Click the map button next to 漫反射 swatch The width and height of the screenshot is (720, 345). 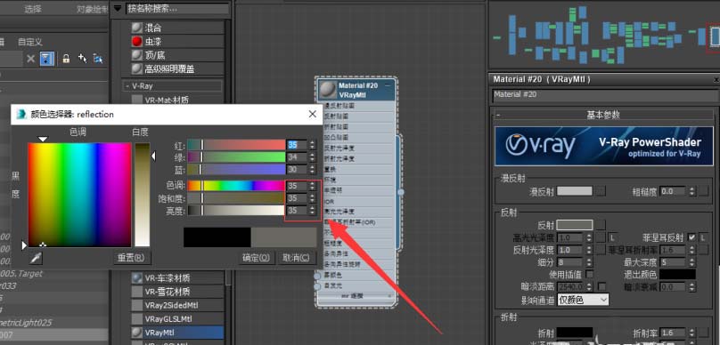click(601, 190)
